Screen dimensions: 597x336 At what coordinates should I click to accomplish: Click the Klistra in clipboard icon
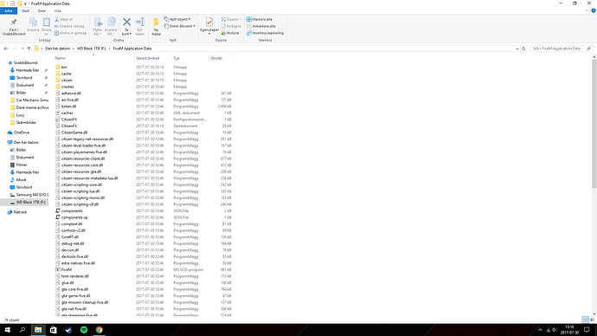(x=47, y=23)
